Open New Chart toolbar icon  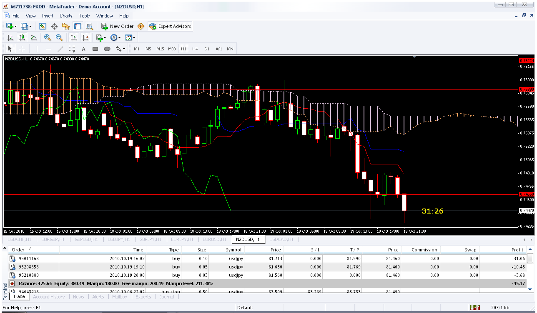10,26
